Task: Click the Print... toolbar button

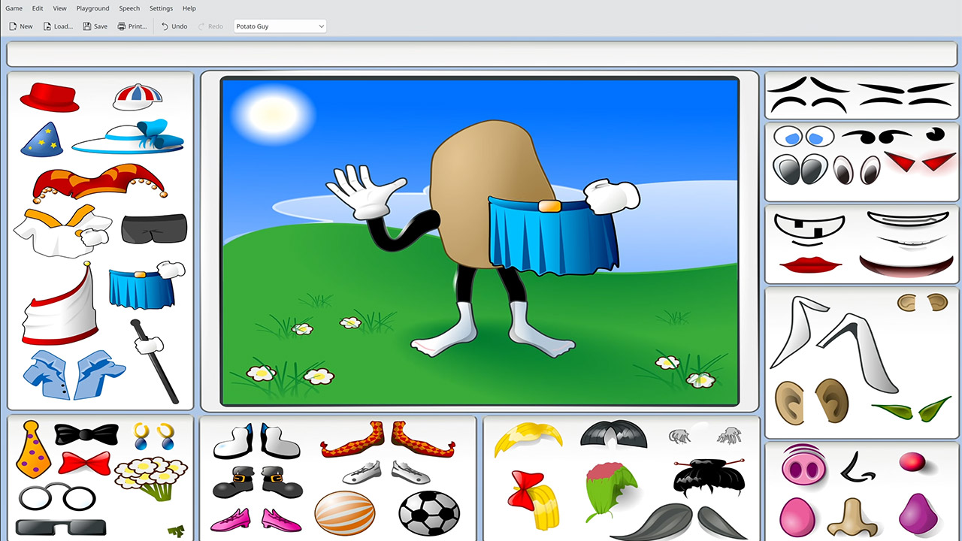Action: 132,26
